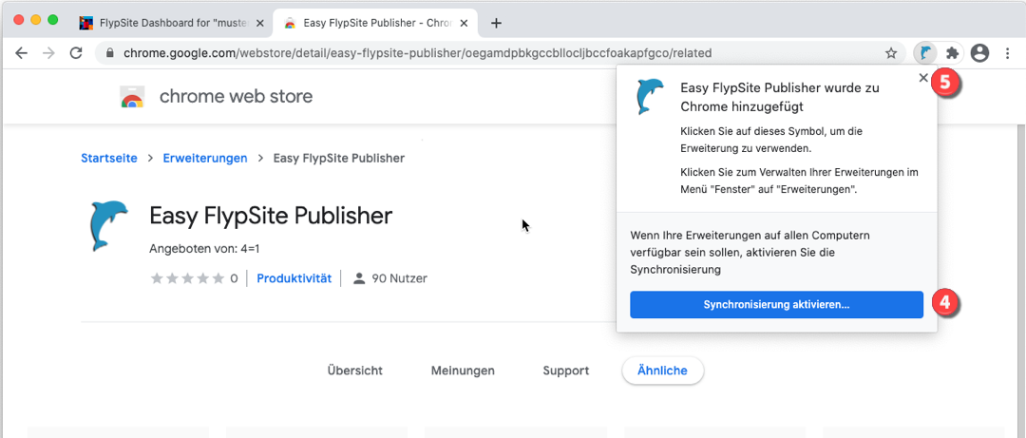Open a new browser tab
This screenshot has height=438, width=1026.
(496, 23)
